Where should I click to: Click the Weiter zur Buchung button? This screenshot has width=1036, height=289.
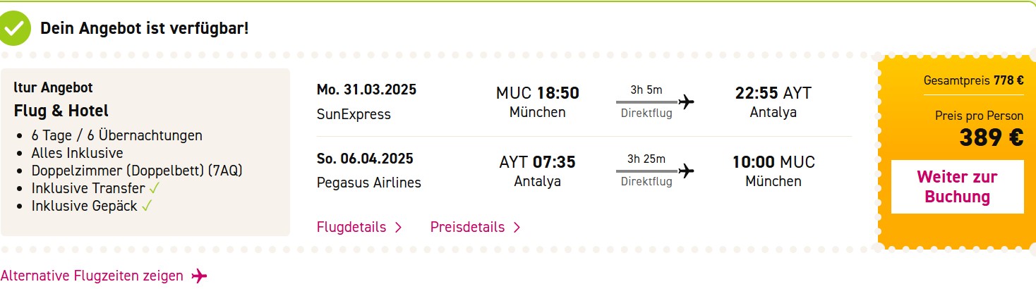tap(957, 187)
